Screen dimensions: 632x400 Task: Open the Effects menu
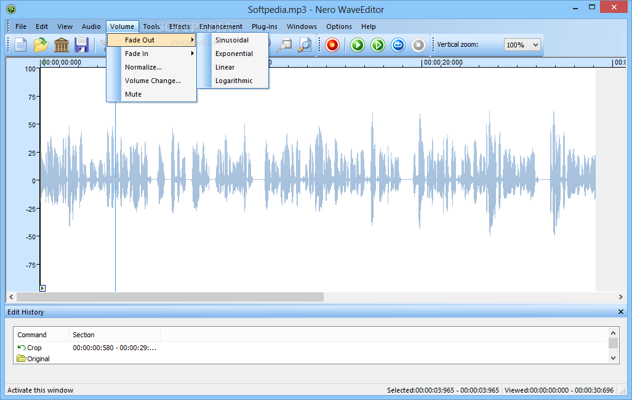click(179, 26)
